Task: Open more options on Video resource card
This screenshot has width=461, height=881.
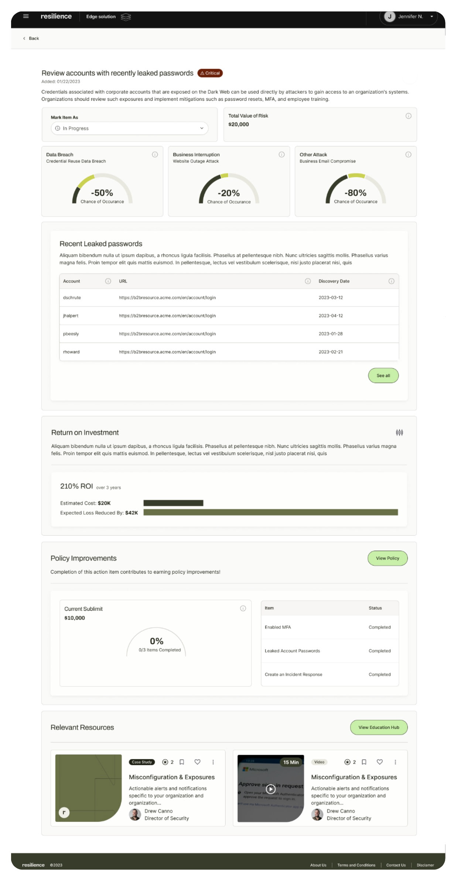Action: click(395, 762)
